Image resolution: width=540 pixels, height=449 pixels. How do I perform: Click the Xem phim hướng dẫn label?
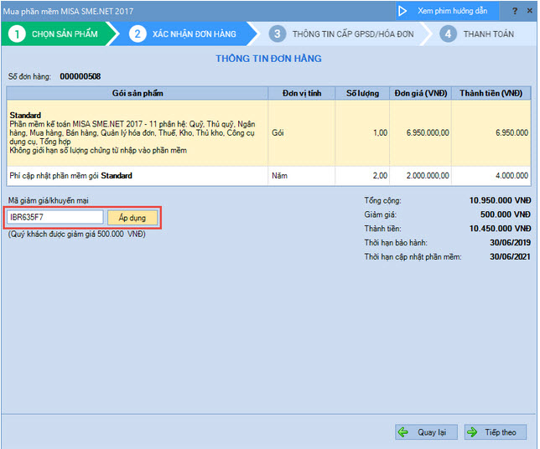point(453,11)
